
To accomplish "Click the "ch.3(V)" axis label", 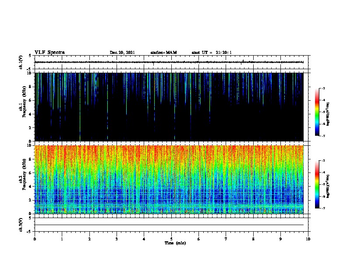I will [x=21, y=225].
